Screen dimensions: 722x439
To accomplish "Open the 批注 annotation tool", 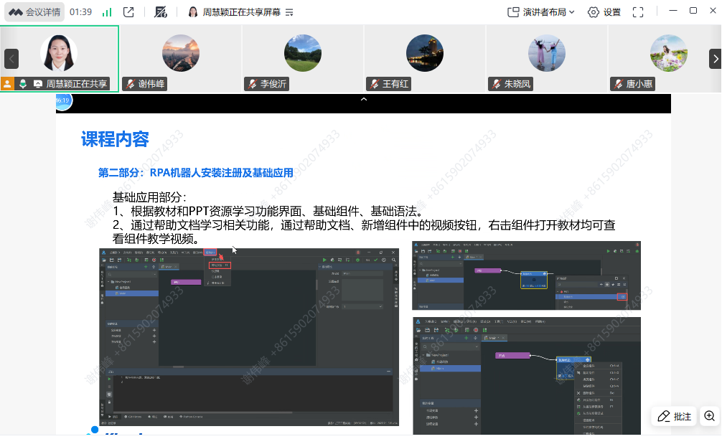I will pyautogui.click(x=672, y=417).
